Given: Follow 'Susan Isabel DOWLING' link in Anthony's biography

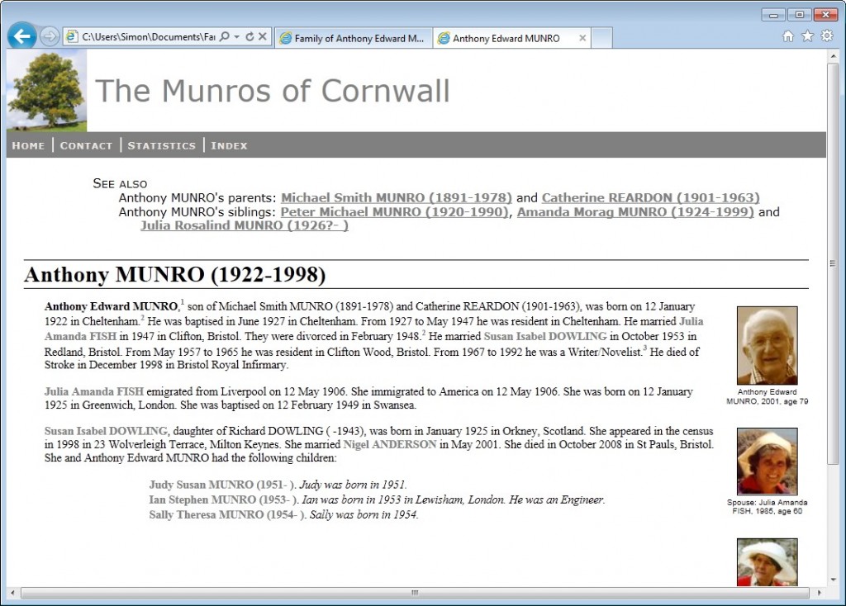Looking at the screenshot, I should 545,336.
